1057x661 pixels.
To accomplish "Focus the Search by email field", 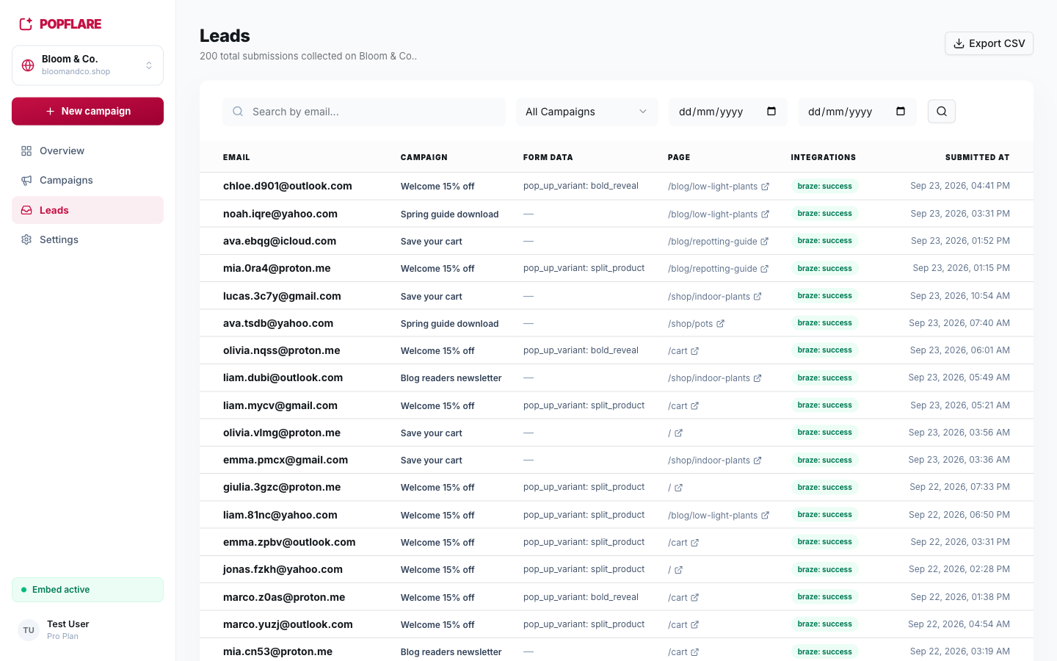I will click(364, 112).
